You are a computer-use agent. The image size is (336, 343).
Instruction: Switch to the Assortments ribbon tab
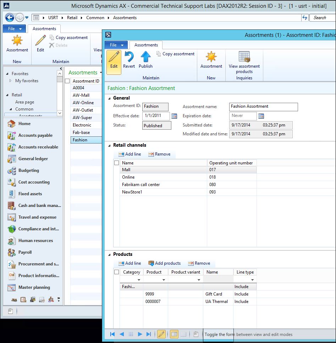click(x=145, y=45)
